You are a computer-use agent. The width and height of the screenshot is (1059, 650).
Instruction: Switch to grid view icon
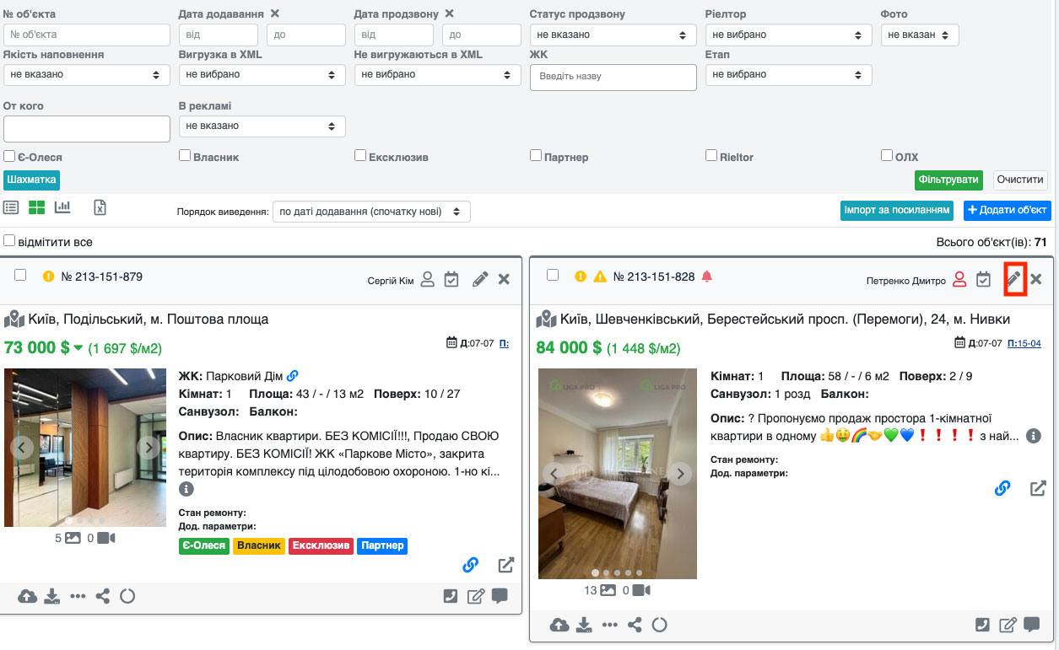(37, 207)
